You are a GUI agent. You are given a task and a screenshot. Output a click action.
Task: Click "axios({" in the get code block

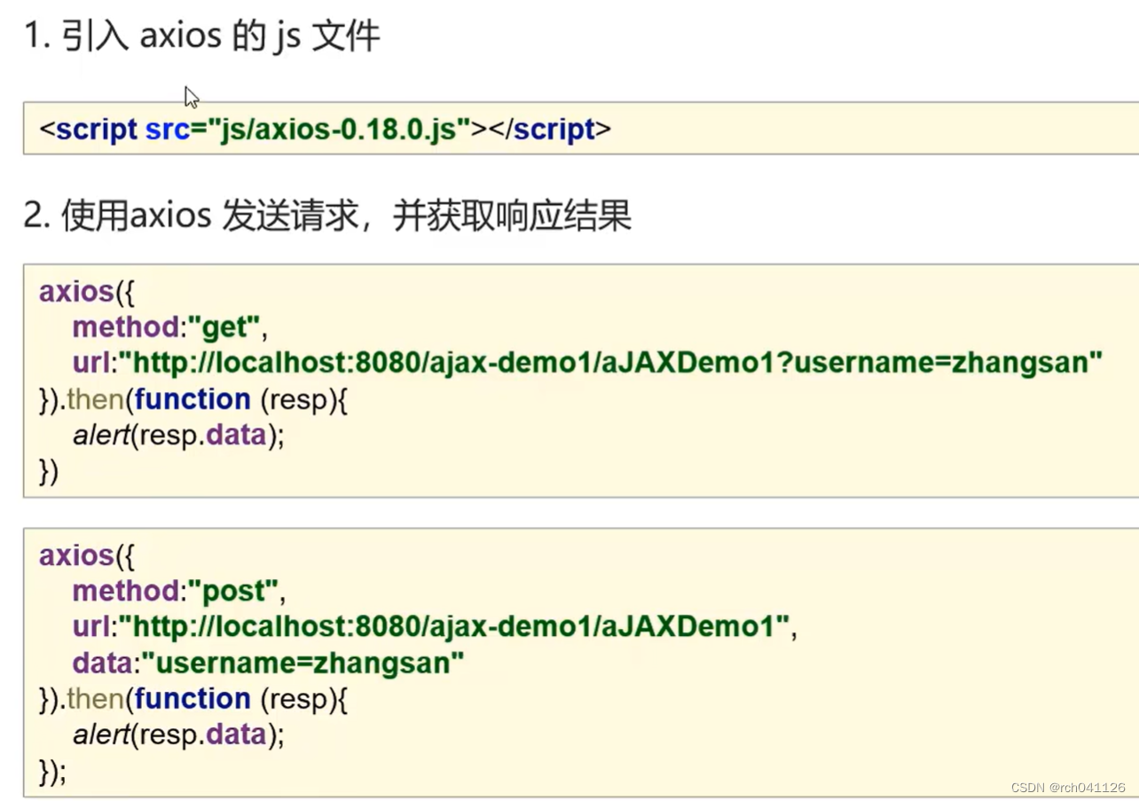click(x=86, y=292)
